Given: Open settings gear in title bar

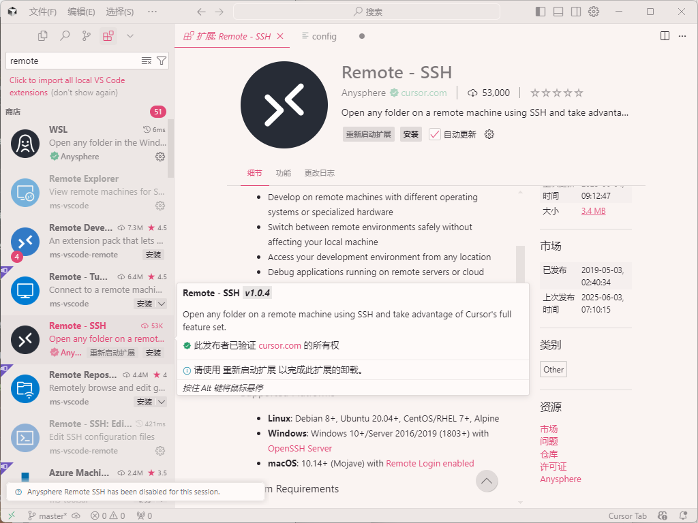Looking at the screenshot, I should click(594, 12).
